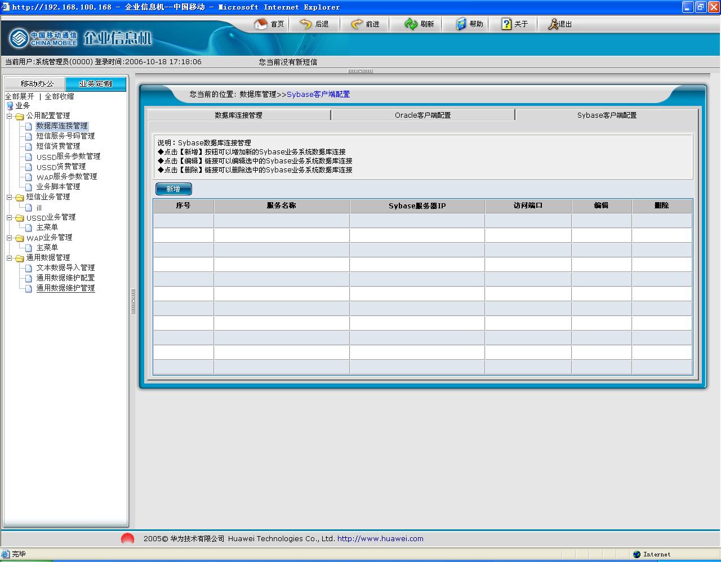721x562 pixels.
Task: Collapse the 短信业务管理 tree node
Action: pos(9,197)
